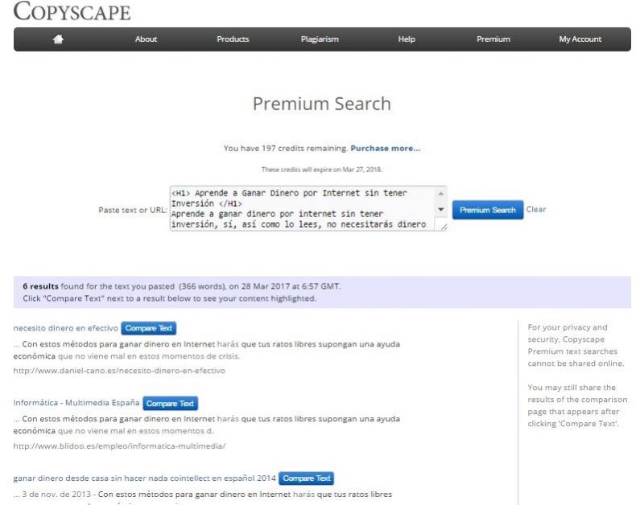Open 'necesito dinero en efectivo' result

coord(65,328)
